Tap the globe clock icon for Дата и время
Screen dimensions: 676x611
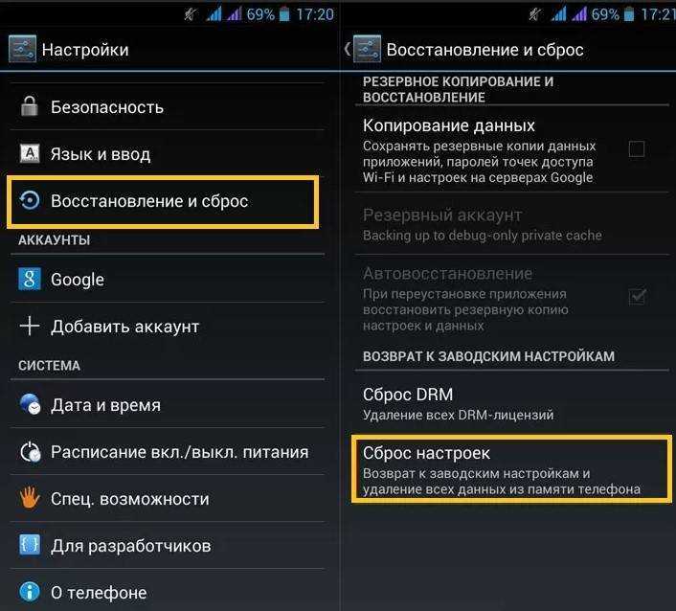coord(30,404)
